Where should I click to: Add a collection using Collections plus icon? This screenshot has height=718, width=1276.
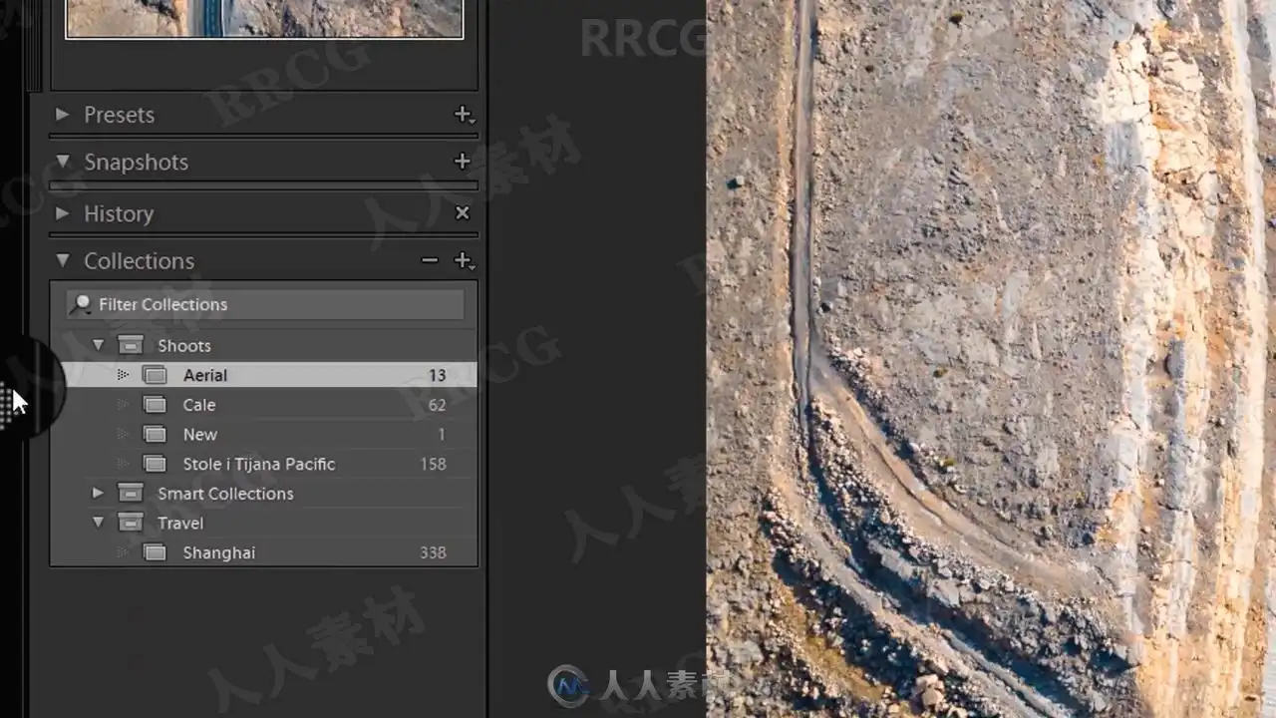464,260
